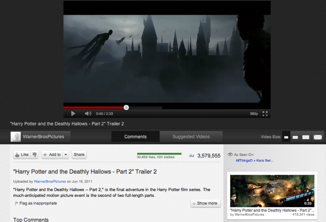The image size is (326, 222).
Task: Click the Add to button
Action: click(52, 155)
